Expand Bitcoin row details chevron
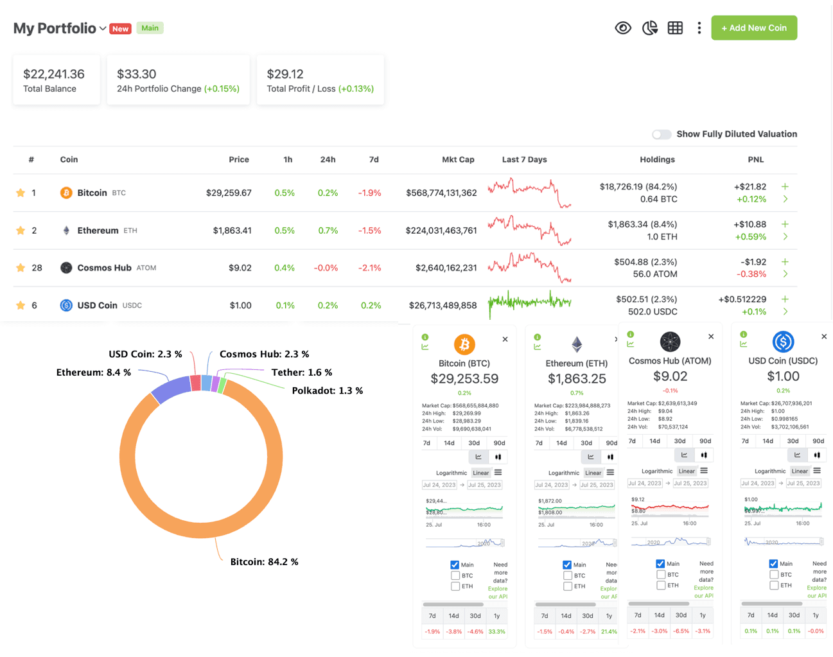Viewport: 833px width, 657px height. pos(785,199)
